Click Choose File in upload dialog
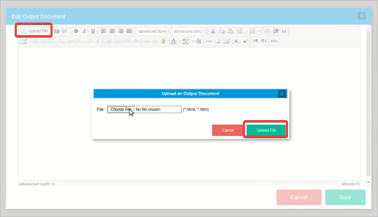The width and height of the screenshot is (378, 217). pos(120,110)
